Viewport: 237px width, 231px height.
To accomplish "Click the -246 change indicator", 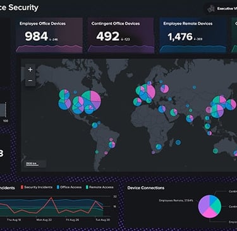I will (x=54, y=39).
